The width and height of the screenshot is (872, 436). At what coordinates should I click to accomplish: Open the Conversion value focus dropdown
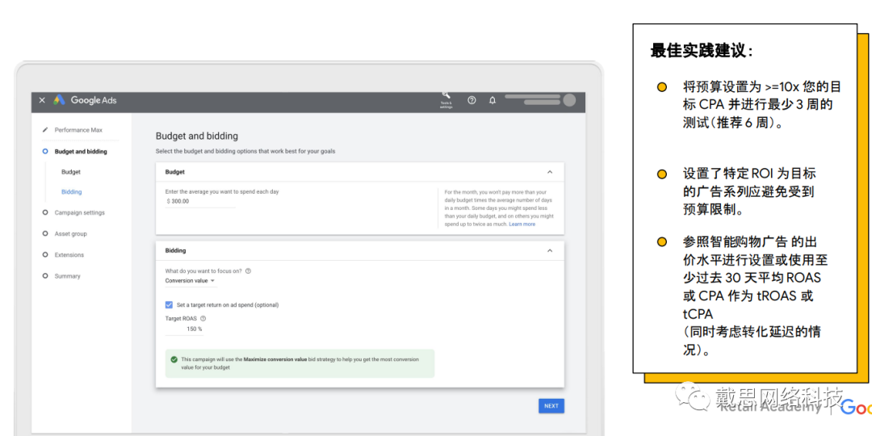point(191,281)
